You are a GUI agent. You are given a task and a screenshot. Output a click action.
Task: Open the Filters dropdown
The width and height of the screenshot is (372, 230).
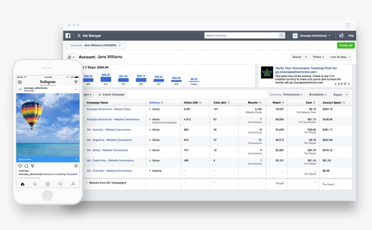[318, 57]
